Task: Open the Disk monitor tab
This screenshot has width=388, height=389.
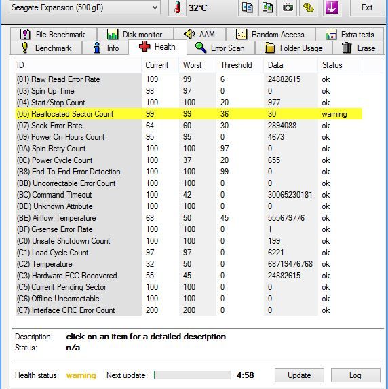Action: 136,34
